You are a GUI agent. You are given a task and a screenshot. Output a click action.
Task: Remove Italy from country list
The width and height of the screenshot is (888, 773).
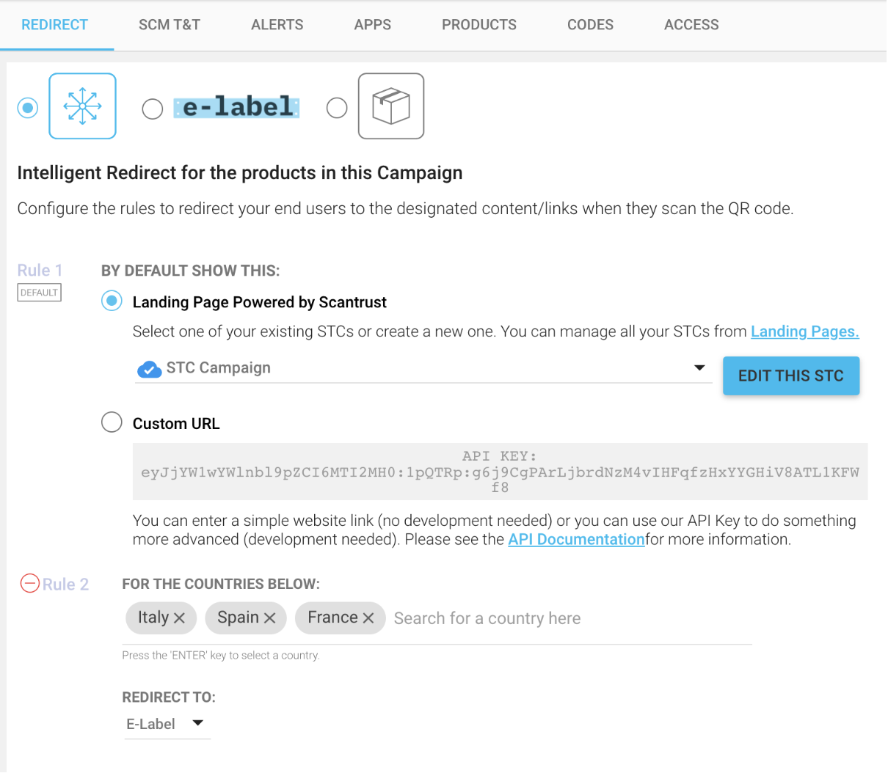pos(179,618)
